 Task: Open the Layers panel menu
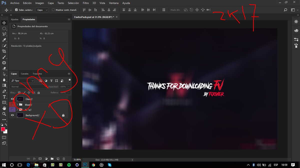(69, 74)
